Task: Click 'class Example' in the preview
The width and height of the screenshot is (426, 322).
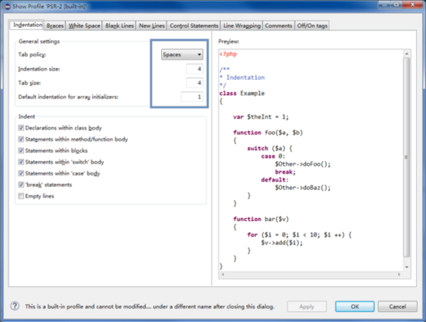Action: (x=242, y=93)
